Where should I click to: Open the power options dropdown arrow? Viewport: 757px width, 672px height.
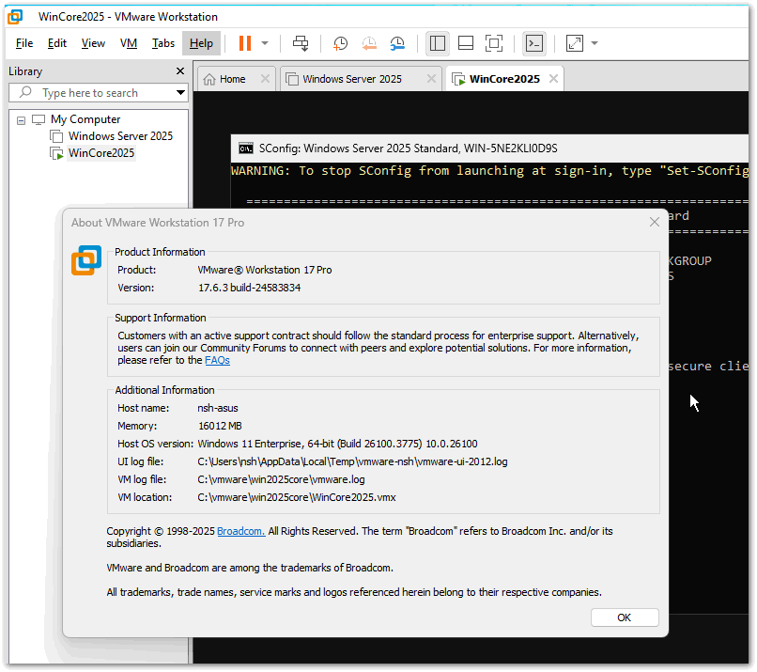(x=265, y=43)
